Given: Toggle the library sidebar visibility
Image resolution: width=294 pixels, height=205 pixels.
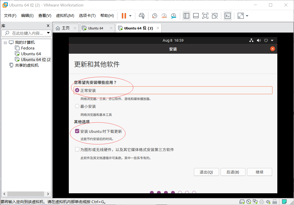Looking at the screenshot, I should point(187,16).
